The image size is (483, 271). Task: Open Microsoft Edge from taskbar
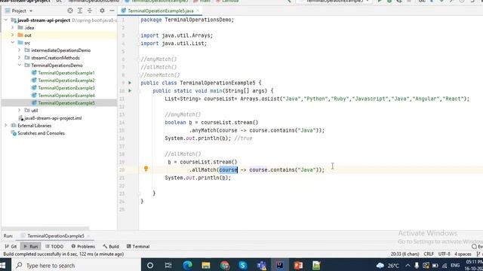click(x=187, y=265)
